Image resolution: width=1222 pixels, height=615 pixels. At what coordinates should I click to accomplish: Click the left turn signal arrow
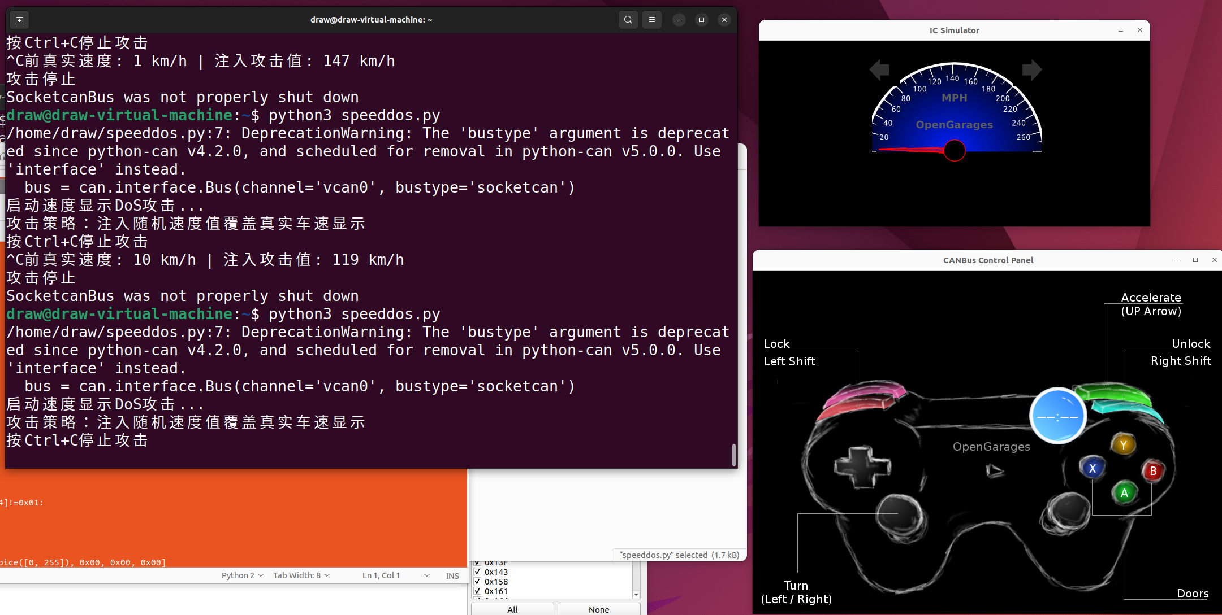tap(879, 70)
